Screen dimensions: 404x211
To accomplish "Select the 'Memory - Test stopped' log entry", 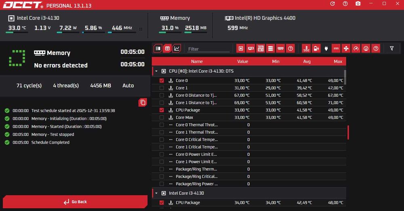I will point(53,134).
